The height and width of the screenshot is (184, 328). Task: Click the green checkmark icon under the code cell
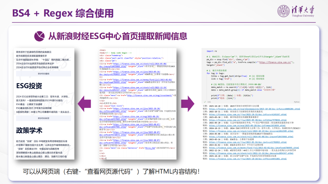coord(205,102)
